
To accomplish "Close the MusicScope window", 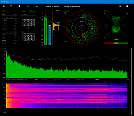I will pyautogui.click(x=131, y=2).
